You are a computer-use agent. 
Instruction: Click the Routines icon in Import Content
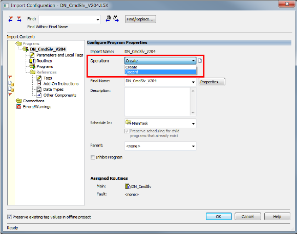coord(32,61)
